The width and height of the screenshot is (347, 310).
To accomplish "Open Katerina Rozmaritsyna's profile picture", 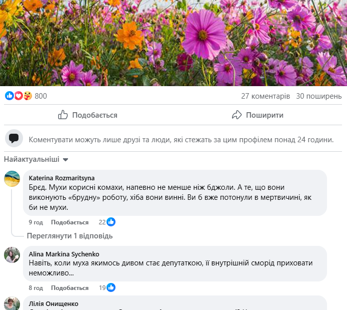I will pyautogui.click(x=12, y=179).
